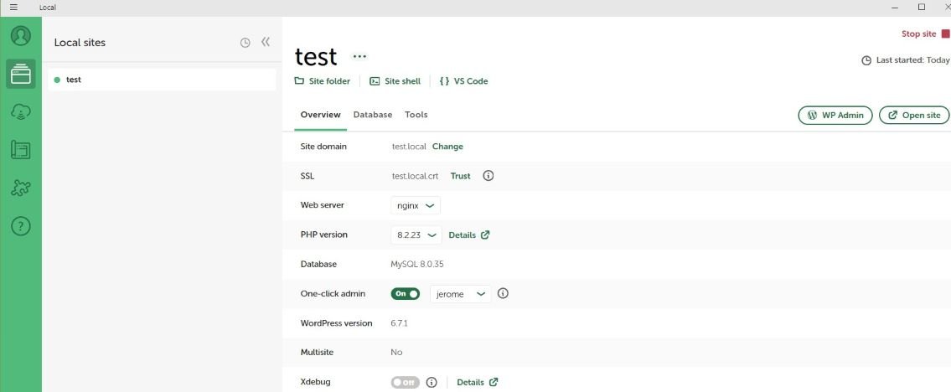Click the Multisite No value
This screenshot has width=951, height=392.
click(x=396, y=353)
